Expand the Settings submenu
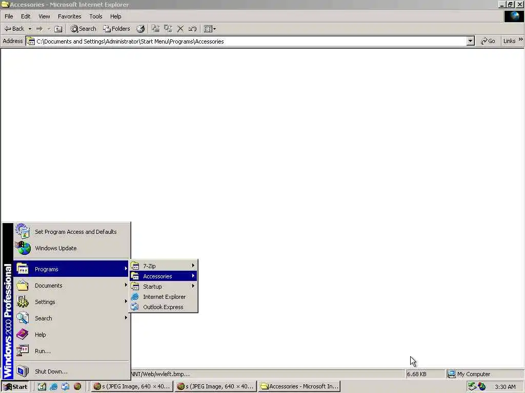This screenshot has height=393, width=525. click(x=71, y=302)
